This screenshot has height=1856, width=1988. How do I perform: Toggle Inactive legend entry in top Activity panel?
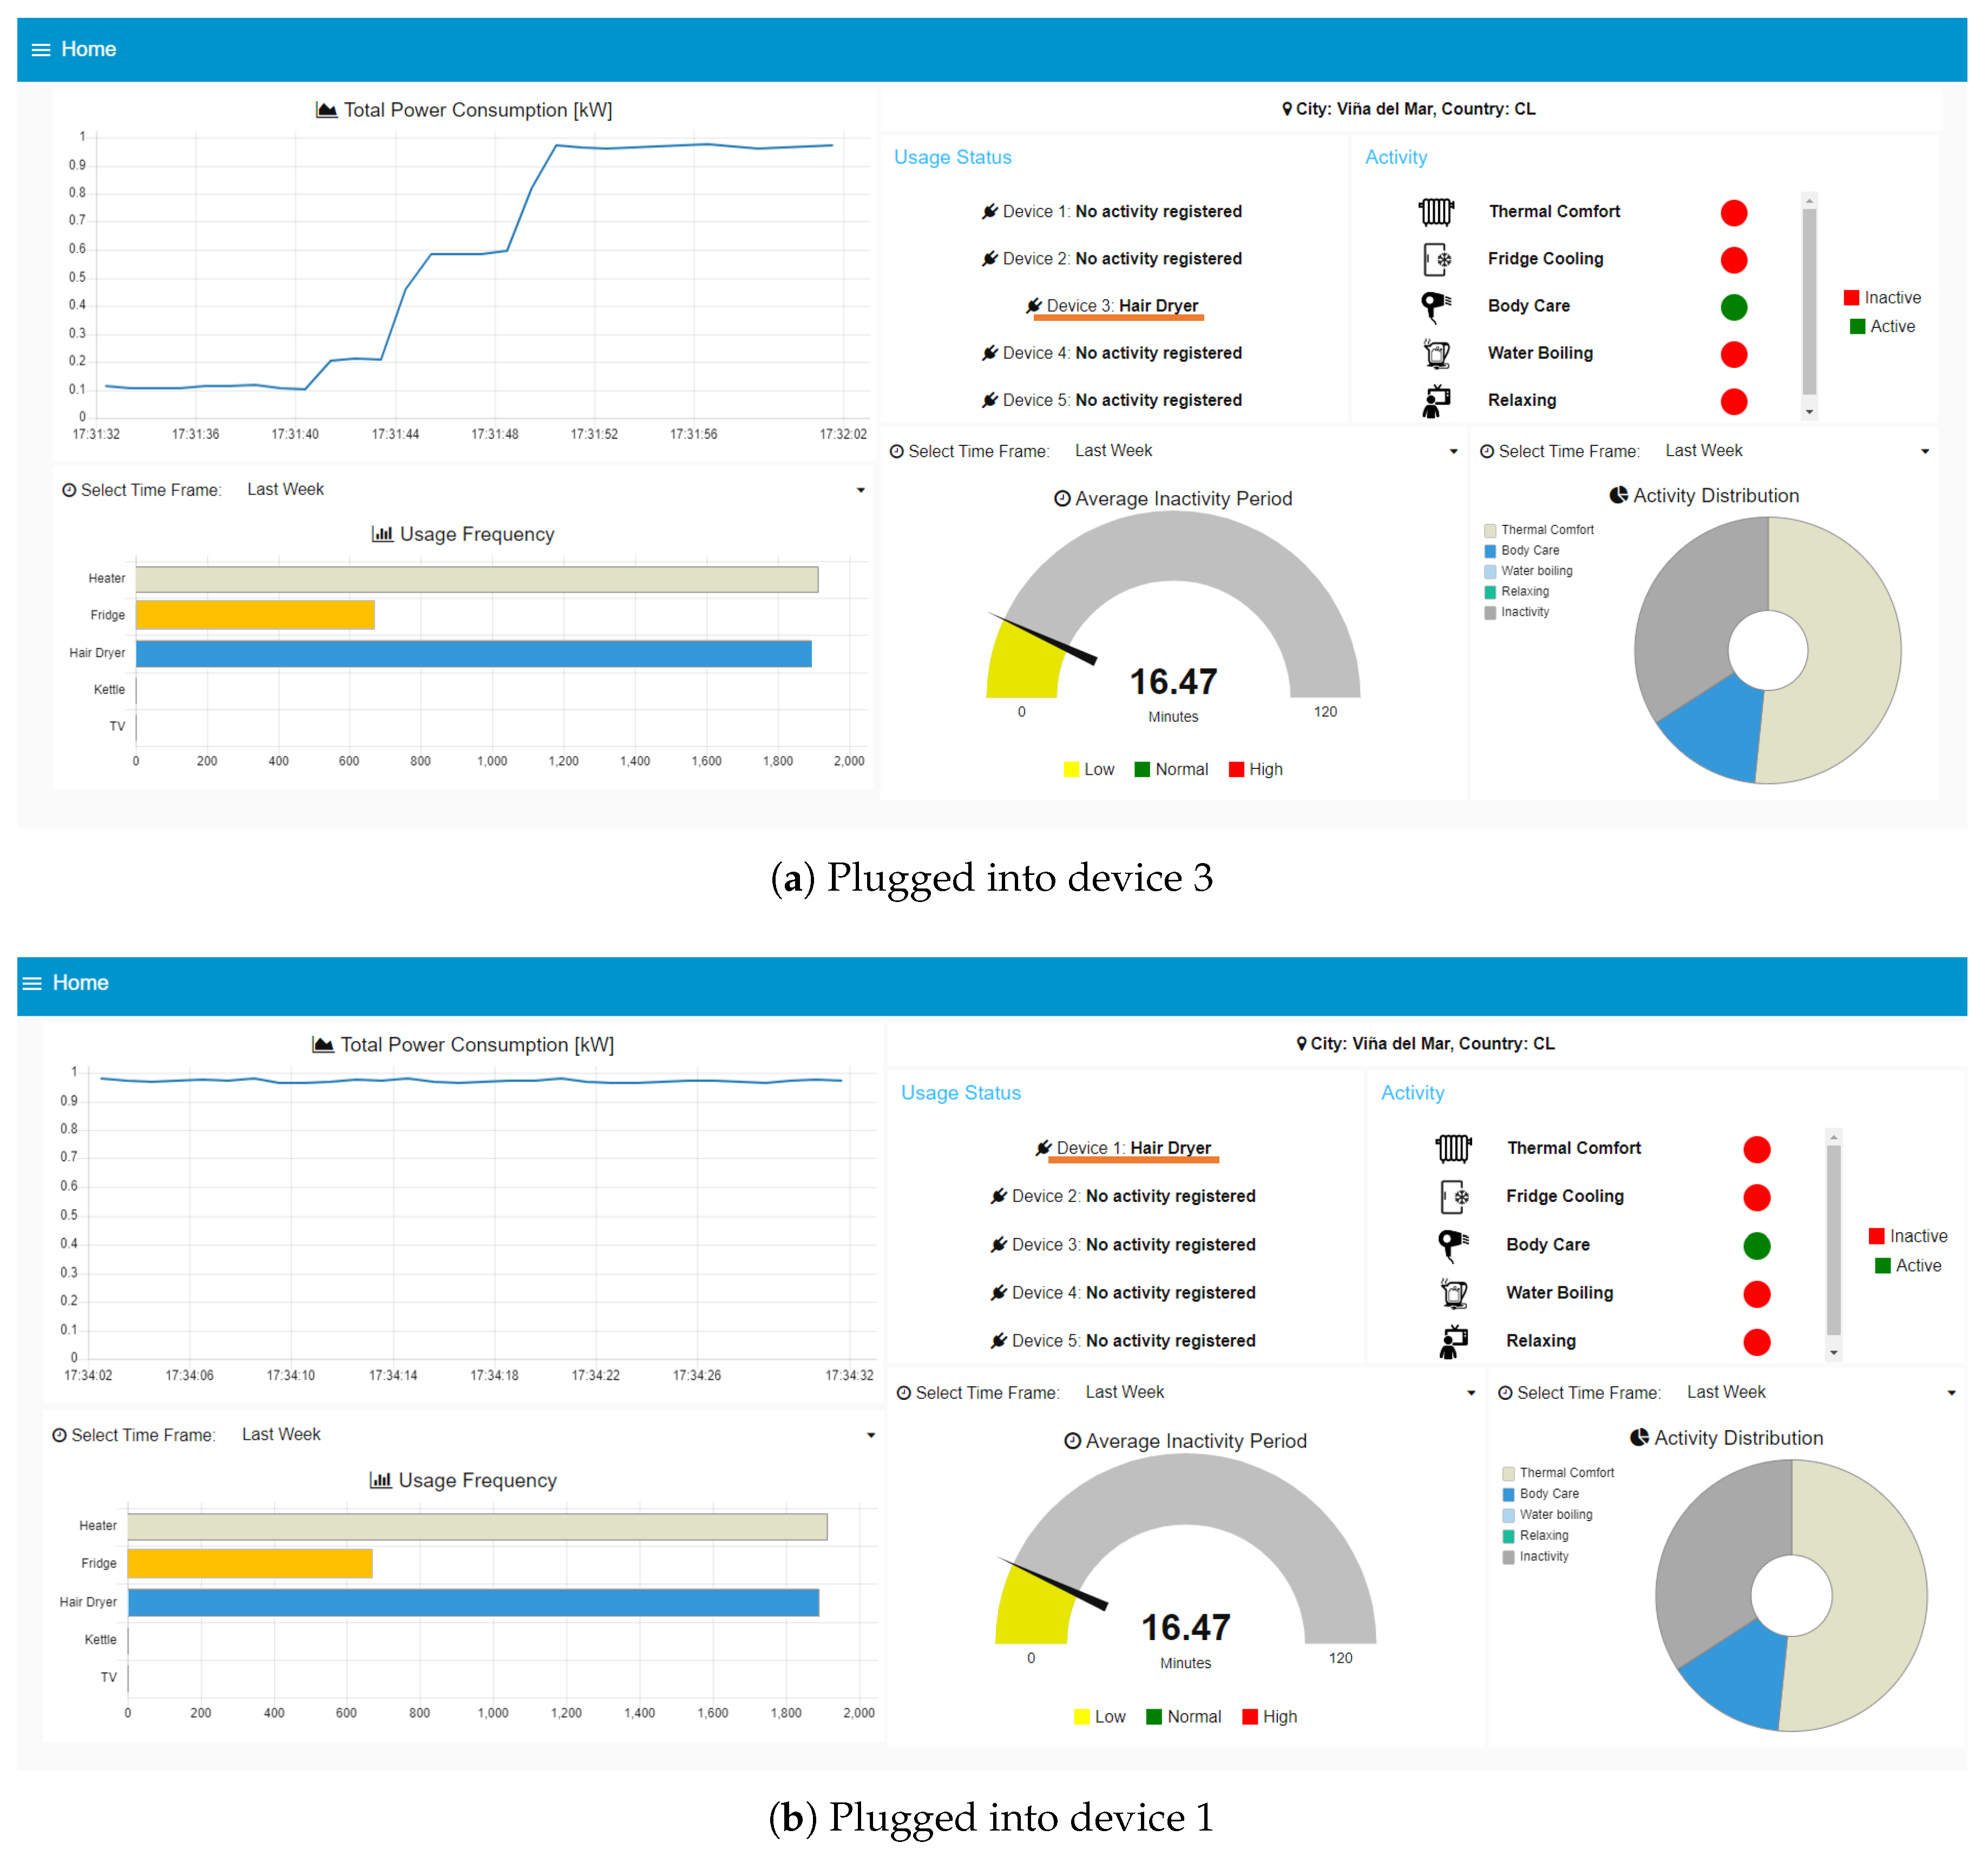pos(1881,298)
